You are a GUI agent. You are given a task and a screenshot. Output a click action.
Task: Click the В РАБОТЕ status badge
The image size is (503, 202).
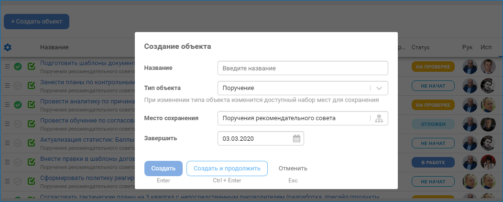[433, 162]
